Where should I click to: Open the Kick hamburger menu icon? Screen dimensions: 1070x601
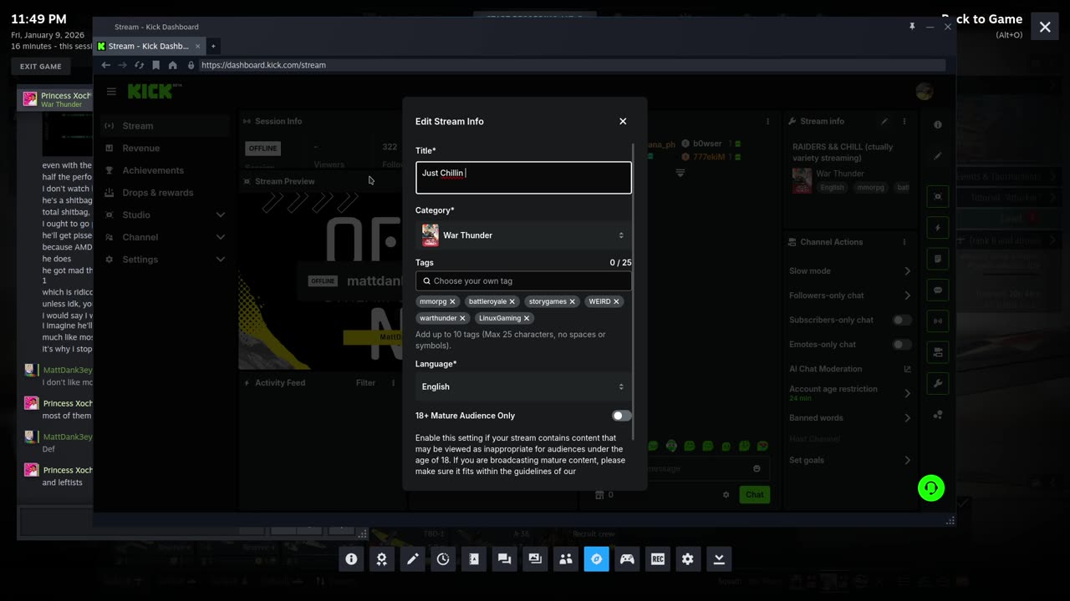click(111, 92)
